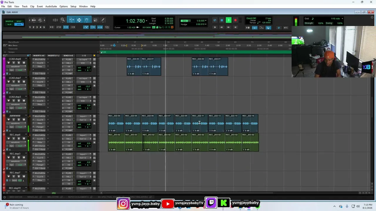
Task: Select clip REC_224-03 on LEAD.dup6 track
Action: [134, 66]
